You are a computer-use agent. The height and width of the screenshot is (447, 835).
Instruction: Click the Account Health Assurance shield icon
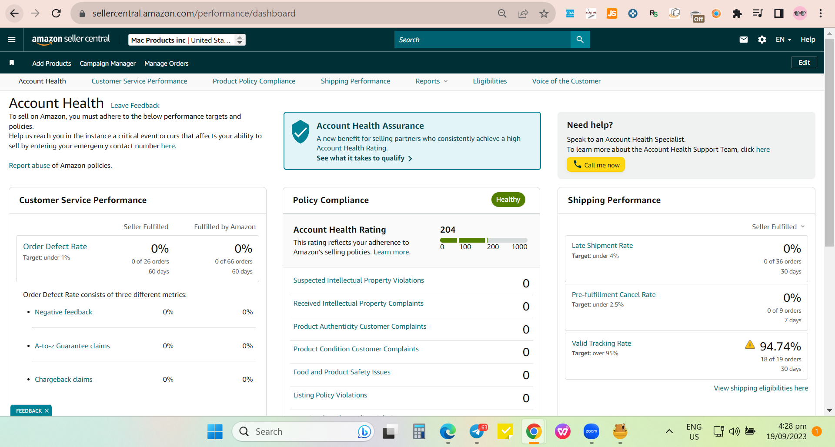tap(300, 132)
